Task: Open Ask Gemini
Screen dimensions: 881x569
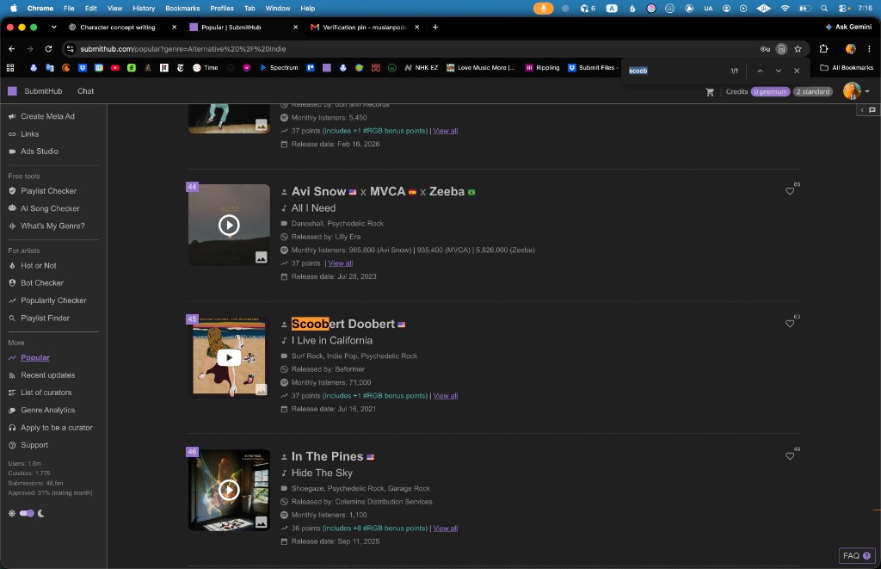Action: click(848, 27)
